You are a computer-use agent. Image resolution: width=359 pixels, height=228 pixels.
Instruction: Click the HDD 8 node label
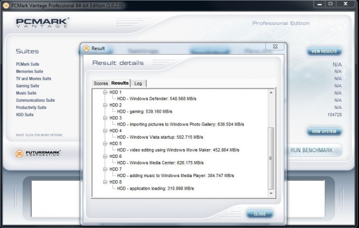click(x=116, y=182)
